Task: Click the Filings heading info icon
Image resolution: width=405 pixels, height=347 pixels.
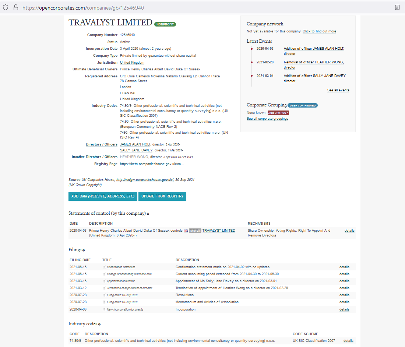Action: [84, 250]
